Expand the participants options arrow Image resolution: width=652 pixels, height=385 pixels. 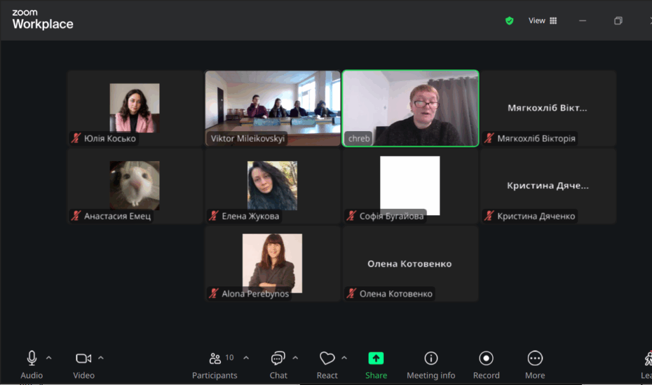(x=246, y=358)
